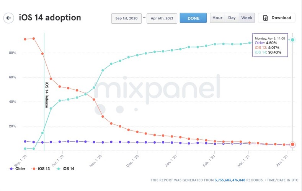Toggle the Older series in legend
This screenshot has height=191, width=302.
click(x=17, y=168)
